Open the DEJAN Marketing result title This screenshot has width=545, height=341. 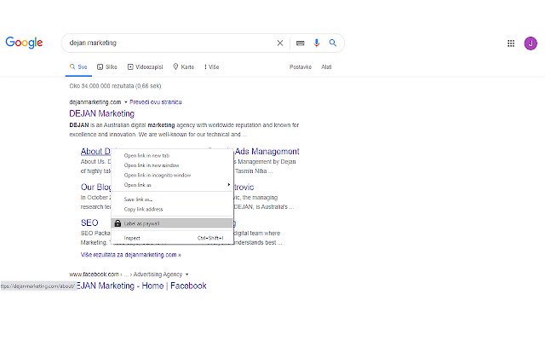(x=102, y=113)
